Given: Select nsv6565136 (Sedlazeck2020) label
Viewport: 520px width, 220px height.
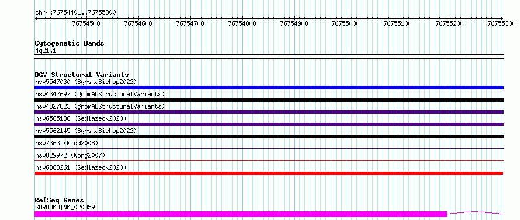Looking at the screenshot, I should click(x=81, y=118).
